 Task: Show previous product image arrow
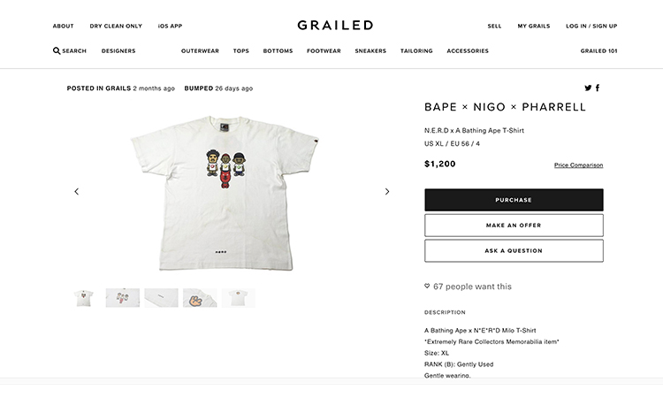click(77, 192)
